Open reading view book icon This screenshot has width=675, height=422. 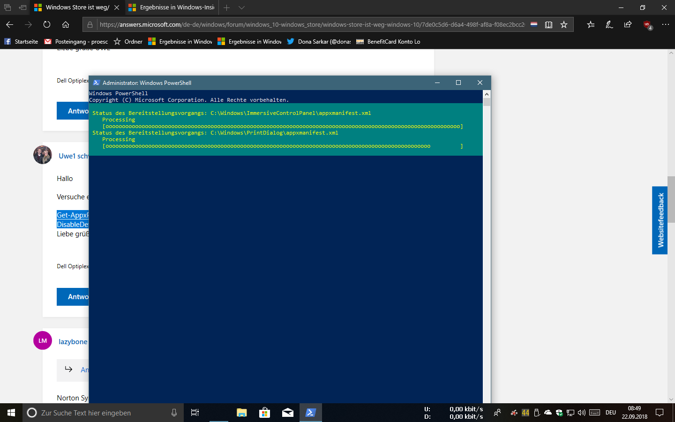548,24
